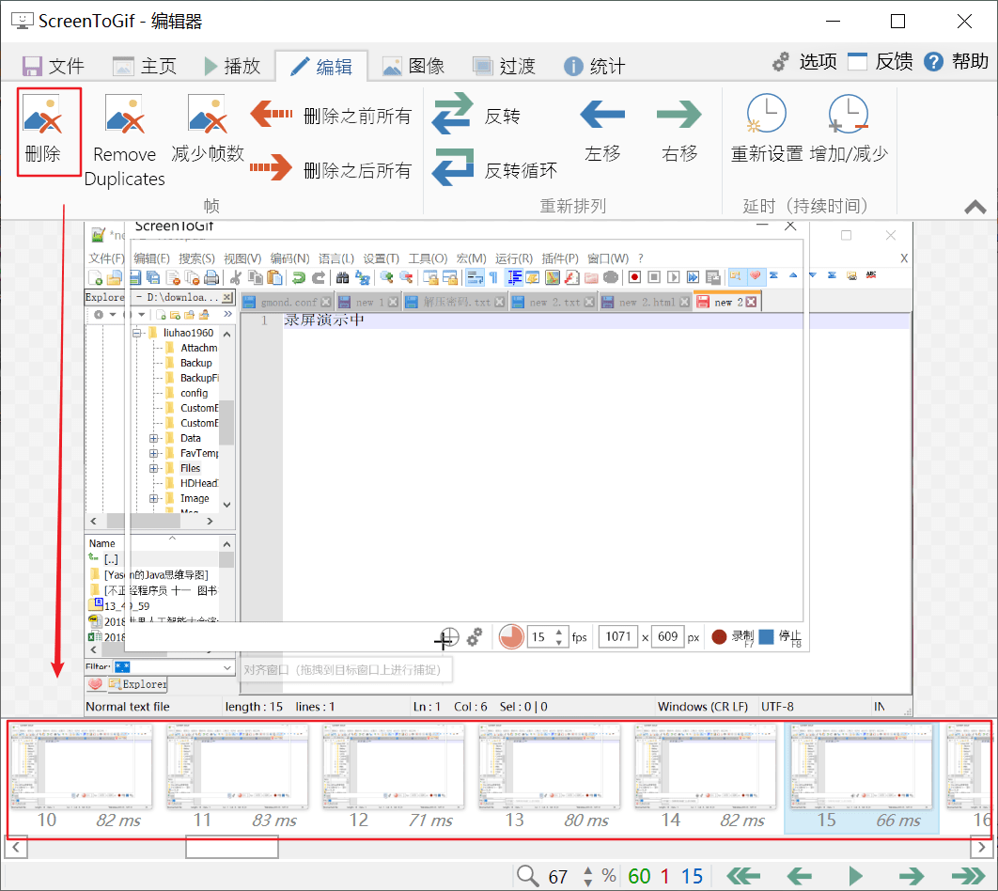Expand recorded Image folder in preview
998x891 pixels.
pyautogui.click(x=153, y=498)
